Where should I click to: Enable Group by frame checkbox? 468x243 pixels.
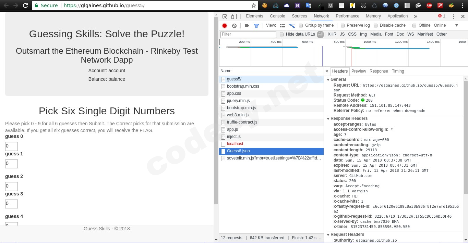point(301,26)
